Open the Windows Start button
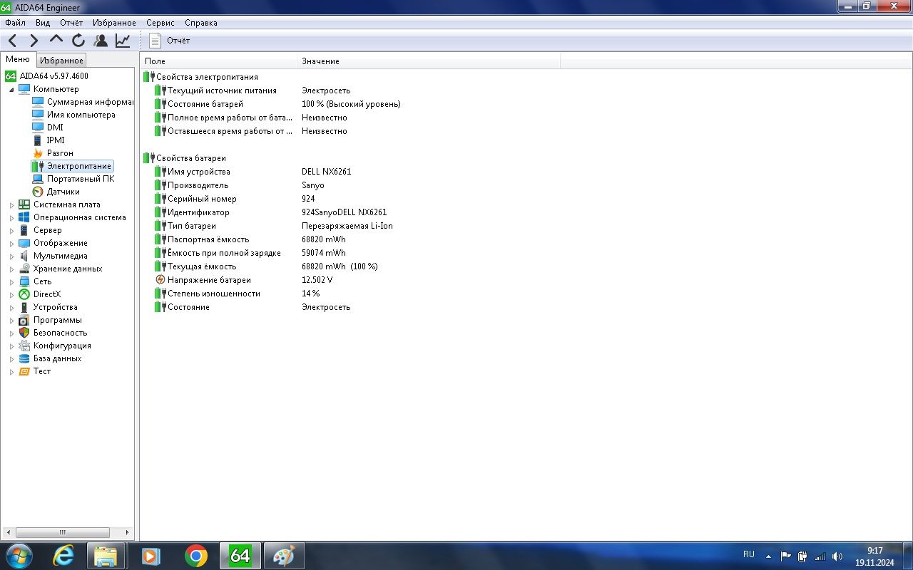Screen dimensions: 913x570 tap(19, 555)
